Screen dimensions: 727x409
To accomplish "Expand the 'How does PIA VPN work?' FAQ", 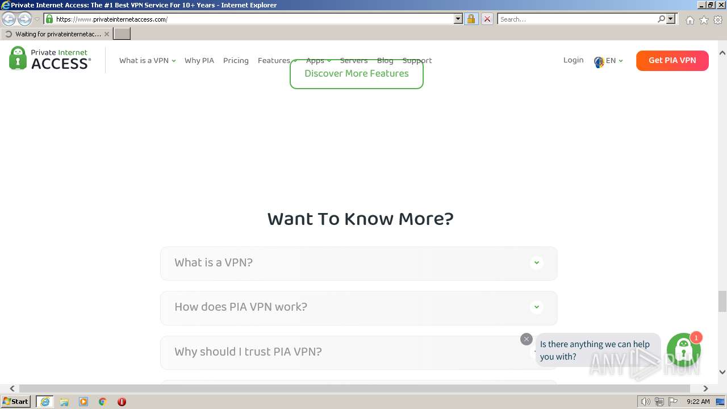I will coord(359,307).
